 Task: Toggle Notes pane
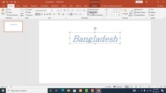pyautogui.click(x=108, y=87)
